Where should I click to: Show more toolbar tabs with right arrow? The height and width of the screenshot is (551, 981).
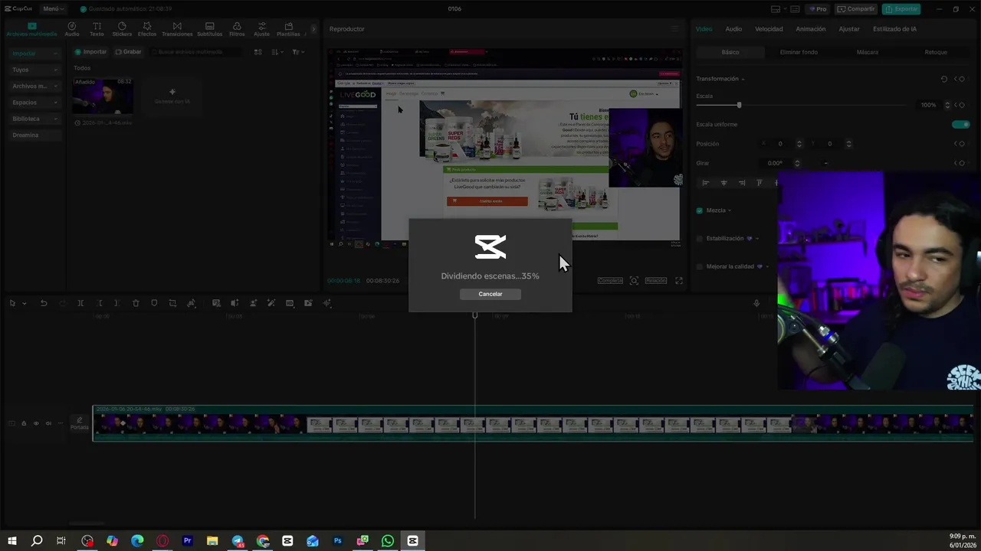(313, 29)
